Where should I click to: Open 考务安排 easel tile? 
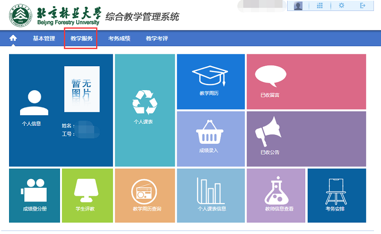(x=336, y=195)
